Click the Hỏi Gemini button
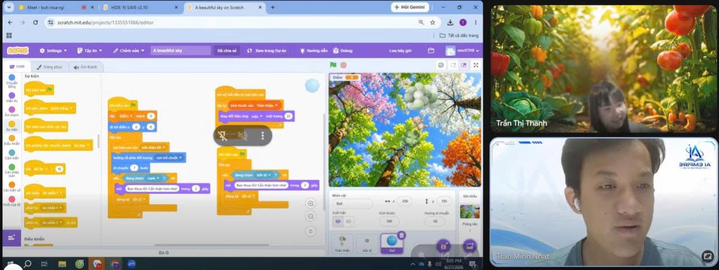 click(x=410, y=7)
